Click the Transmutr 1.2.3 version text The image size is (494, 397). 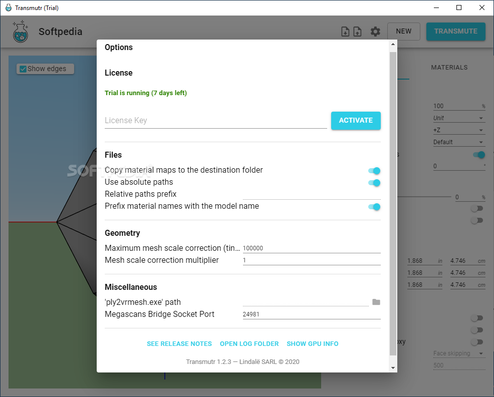coord(242,362)
